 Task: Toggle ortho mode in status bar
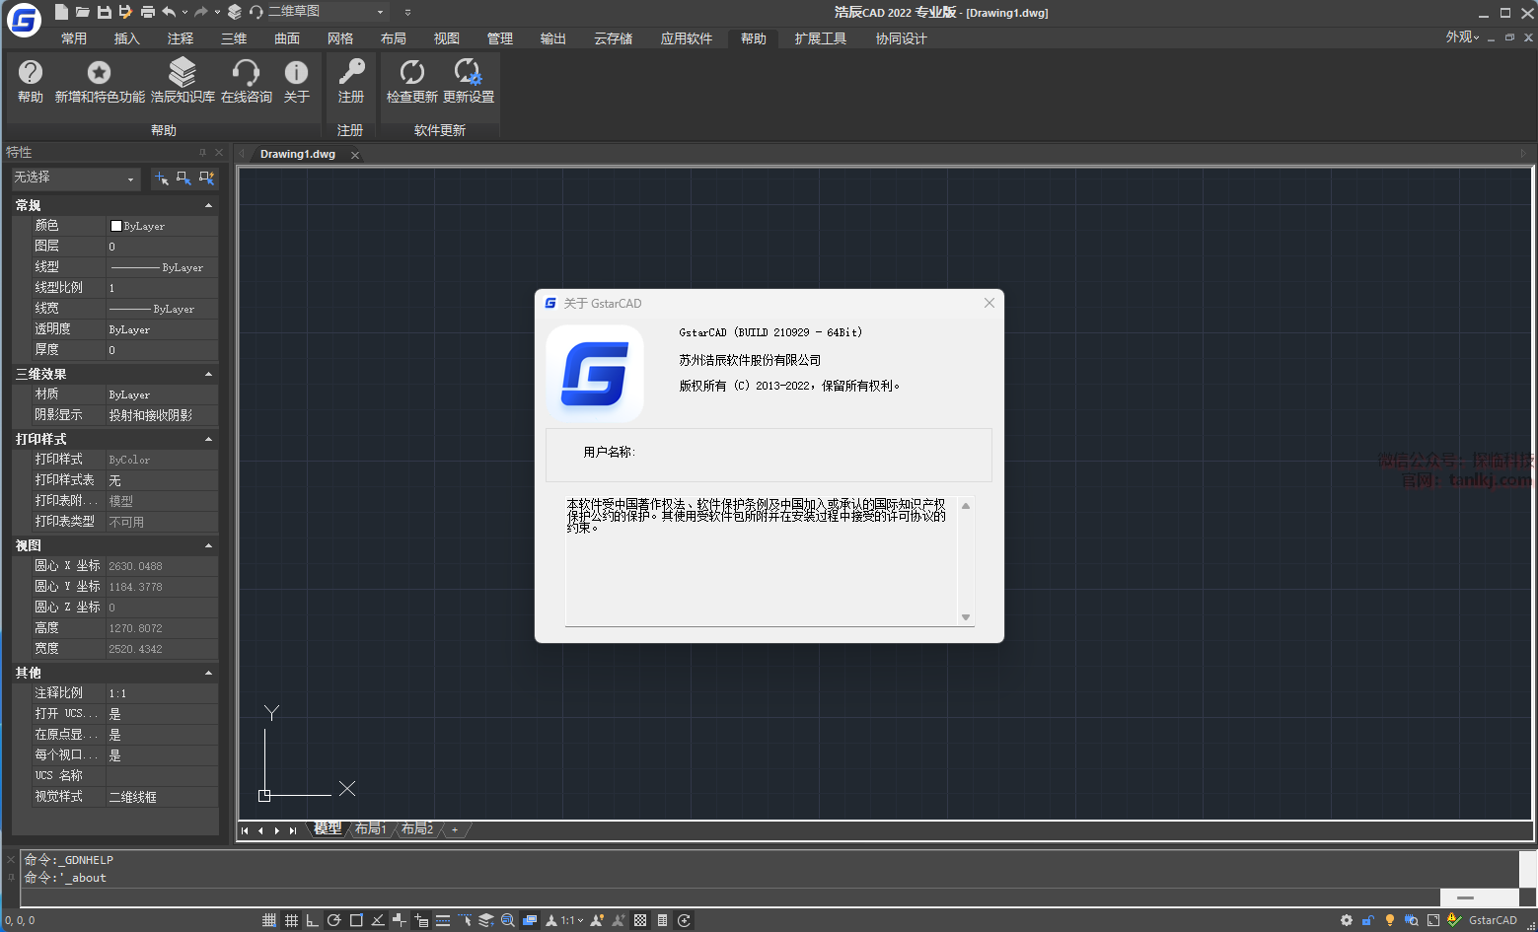coord(313,920)
